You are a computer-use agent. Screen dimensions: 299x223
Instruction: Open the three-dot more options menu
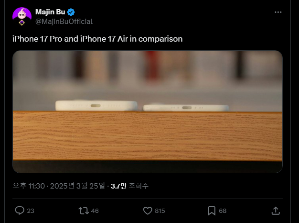[x=278, y=12]
